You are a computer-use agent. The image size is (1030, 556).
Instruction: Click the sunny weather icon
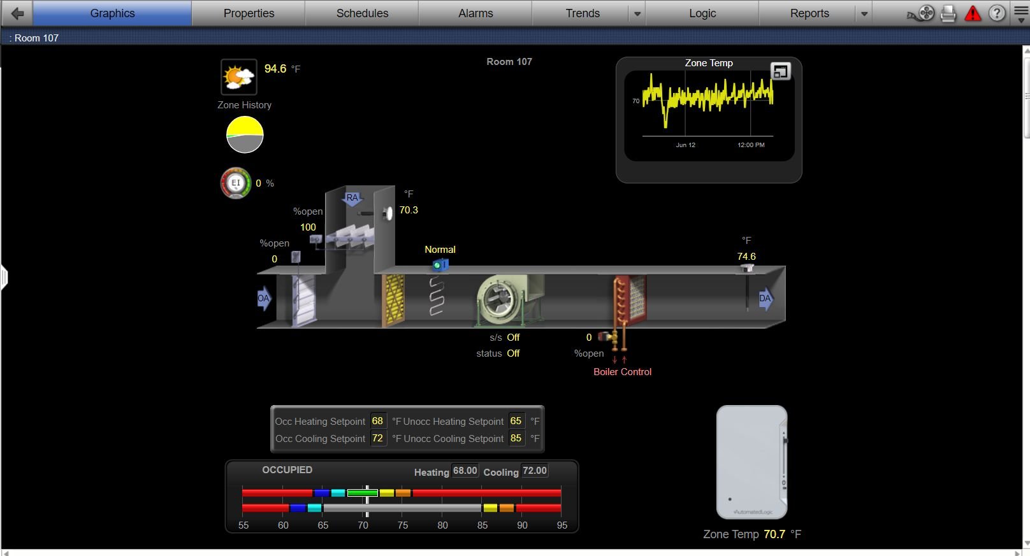[238, 77]
